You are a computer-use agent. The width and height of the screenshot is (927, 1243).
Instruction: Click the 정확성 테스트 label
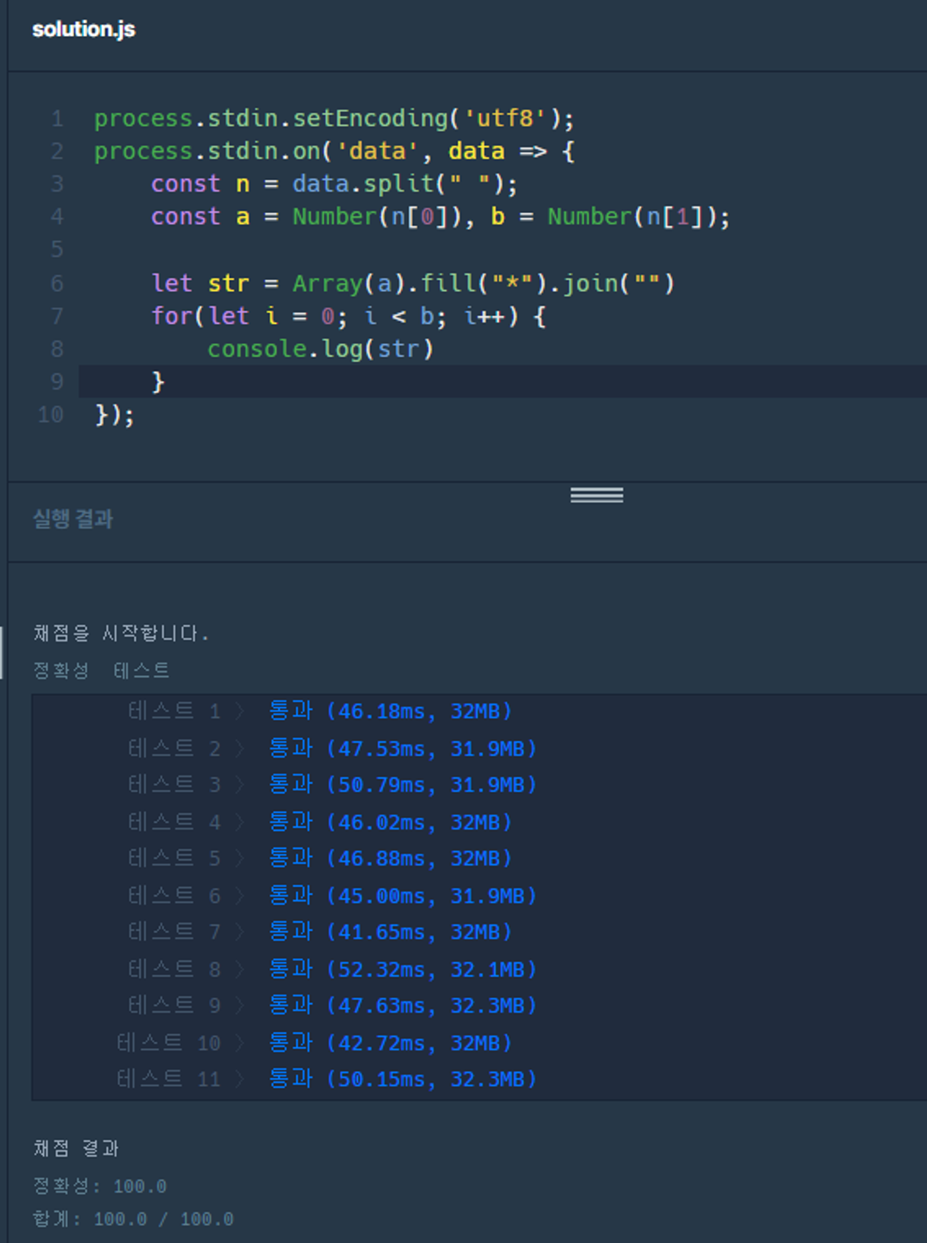tap(101, 670)
